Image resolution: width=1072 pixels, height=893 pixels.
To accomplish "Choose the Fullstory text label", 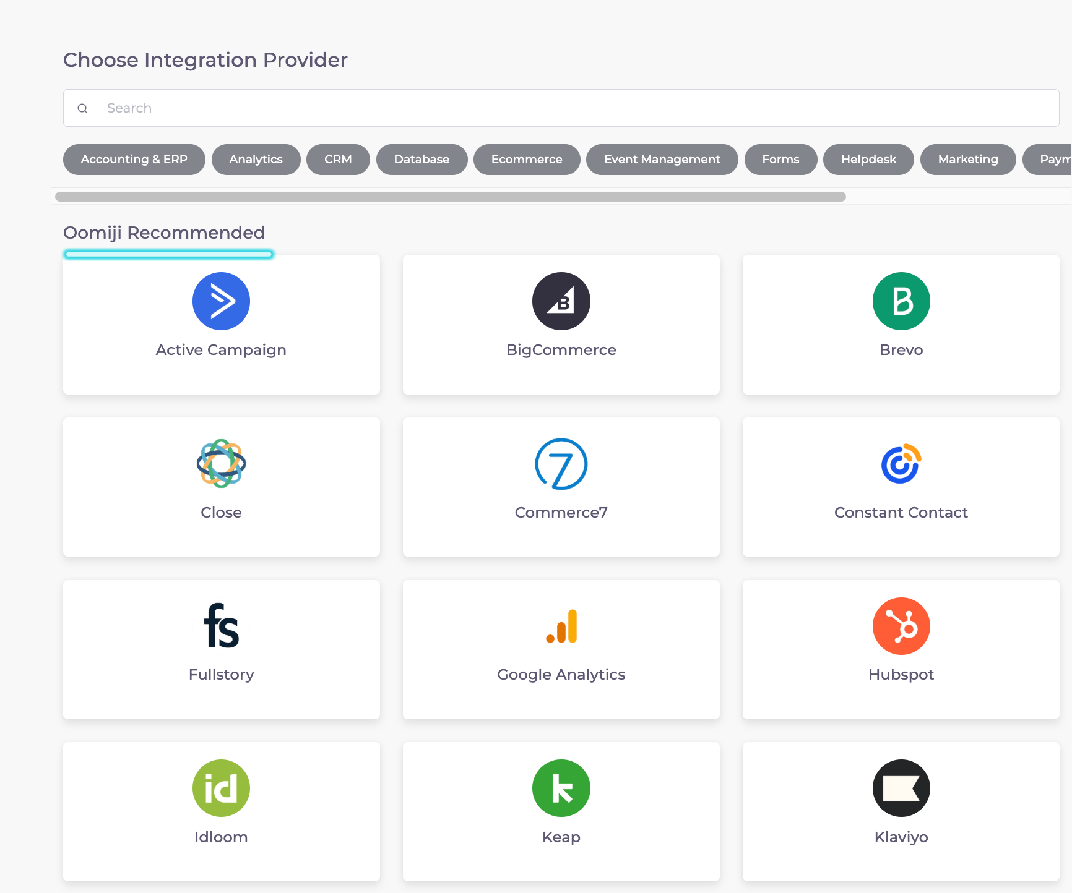I will [221, 675].
